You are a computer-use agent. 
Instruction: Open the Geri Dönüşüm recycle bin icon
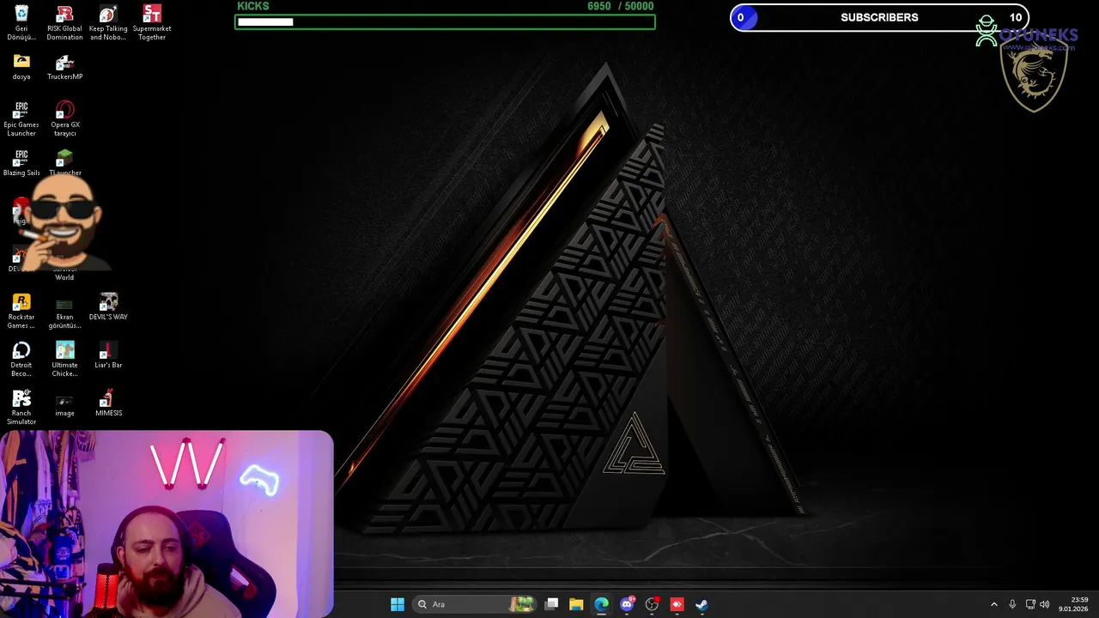pos(21,22)
